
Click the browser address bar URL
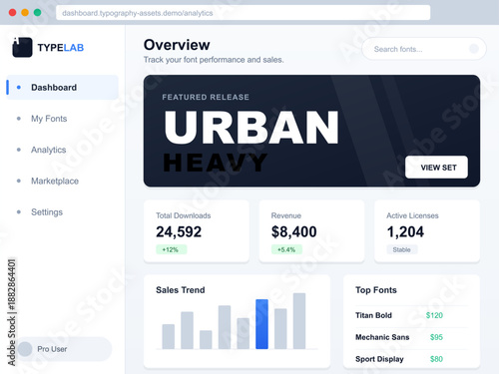243,13
